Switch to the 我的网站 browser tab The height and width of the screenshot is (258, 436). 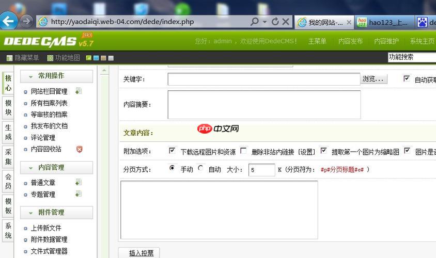click(x=324, y=23)
